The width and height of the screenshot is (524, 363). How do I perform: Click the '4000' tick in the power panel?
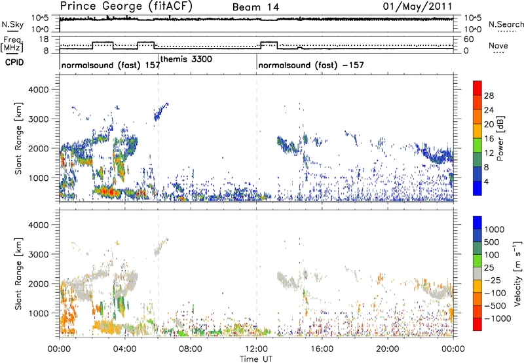(38, 90)
